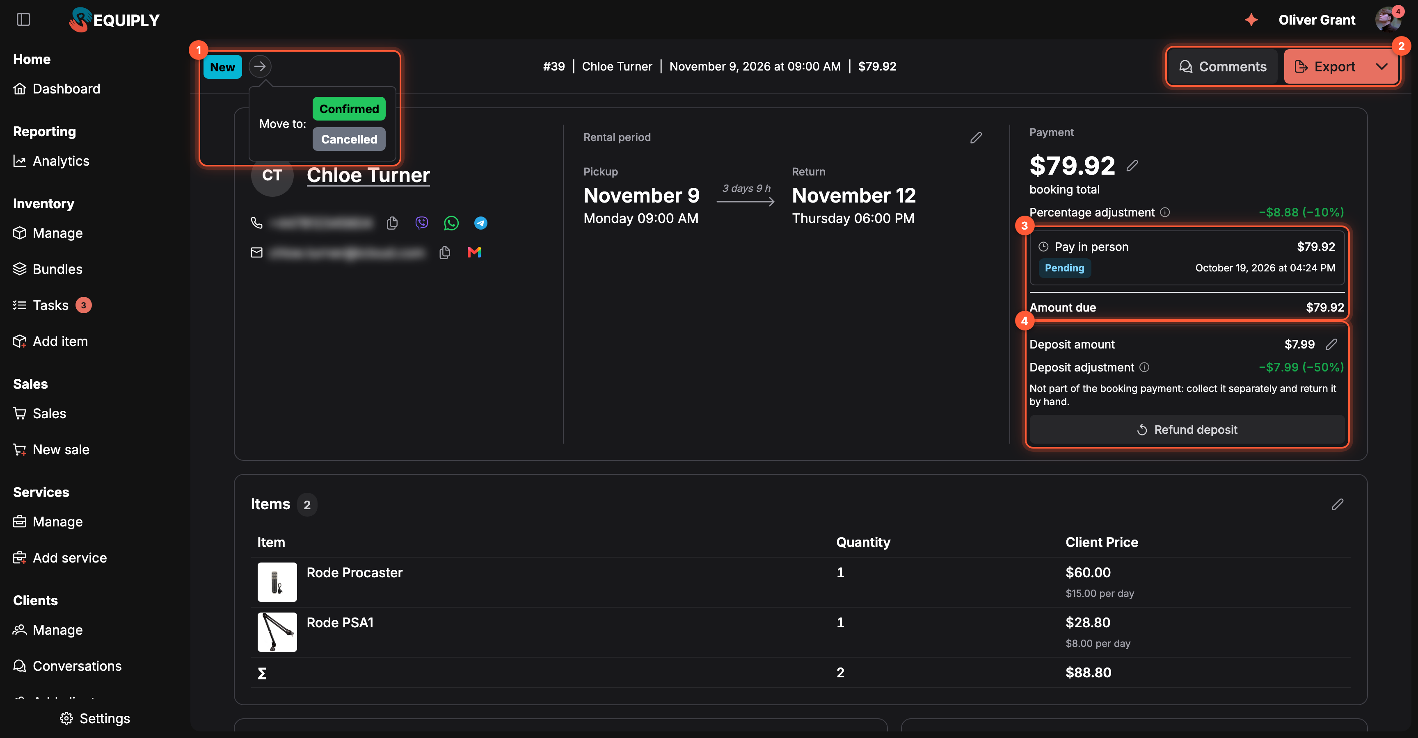Open the AI sparkle assistant icon
The image size is (1418, 738).
point(1251,20)
